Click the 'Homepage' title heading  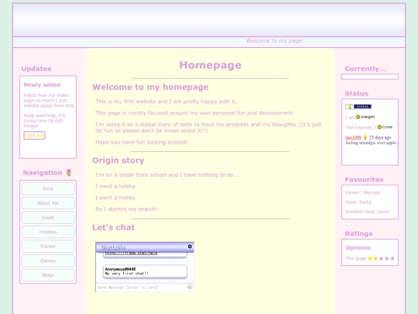point(211,65)
